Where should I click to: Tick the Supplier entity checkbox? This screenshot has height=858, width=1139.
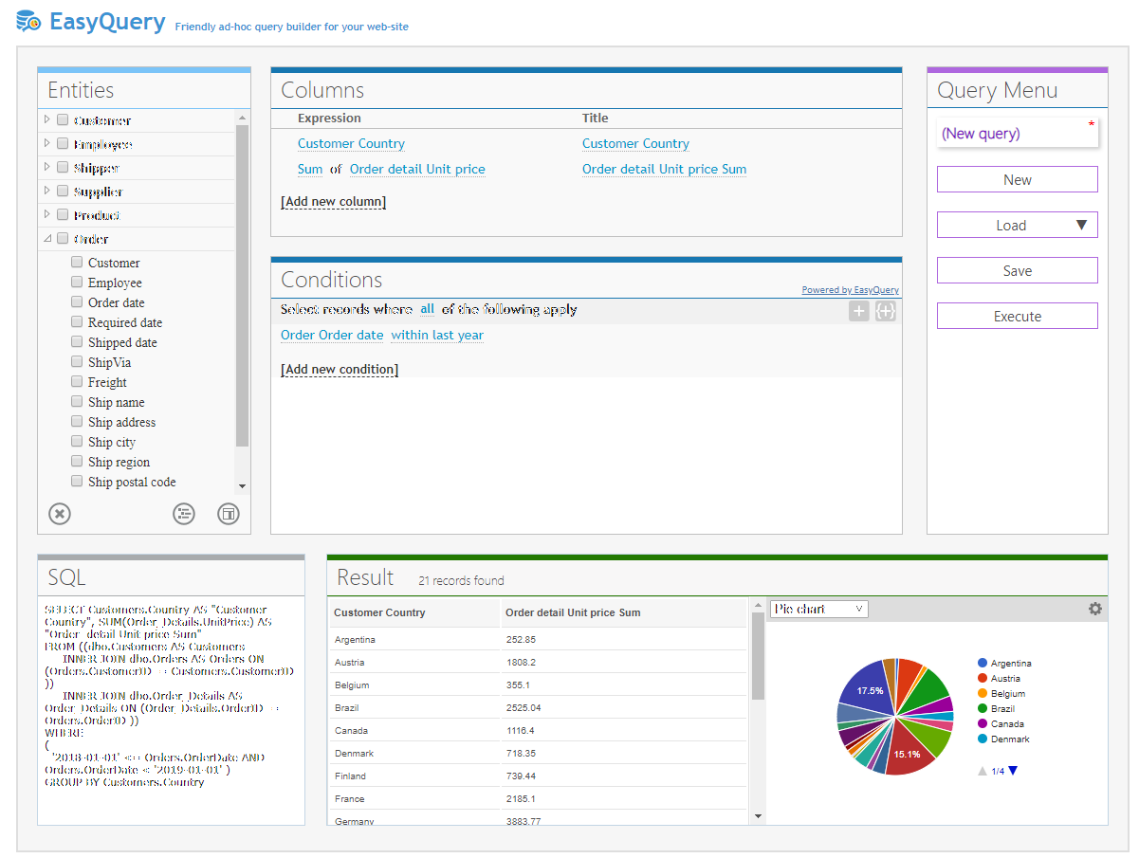click(63, 192)
